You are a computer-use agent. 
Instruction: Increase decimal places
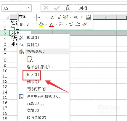click(x=71, y=24)
